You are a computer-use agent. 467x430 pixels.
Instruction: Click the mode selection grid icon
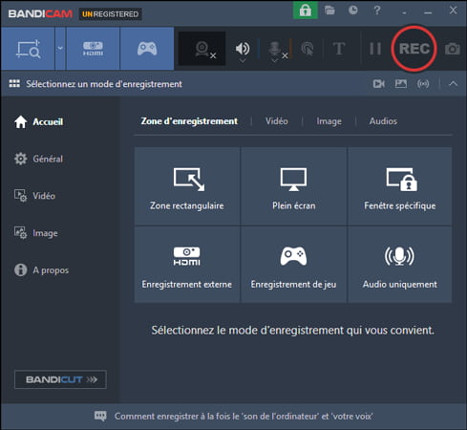[14, 84]
